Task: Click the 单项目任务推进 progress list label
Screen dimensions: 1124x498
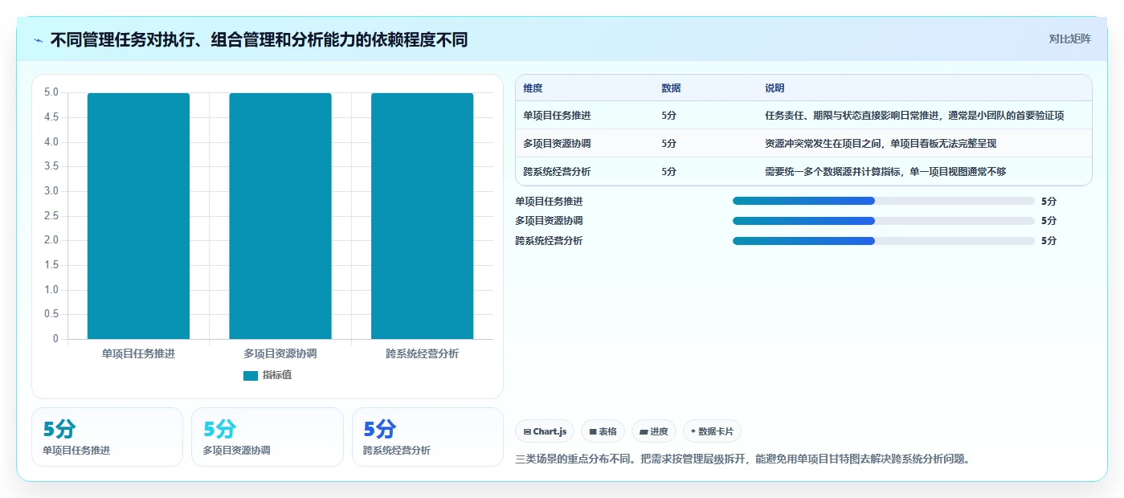Action: pos(549,201)
